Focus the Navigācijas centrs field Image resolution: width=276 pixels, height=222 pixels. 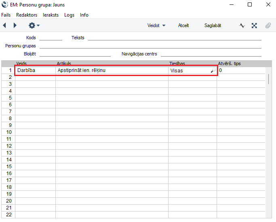click(211, 54)
